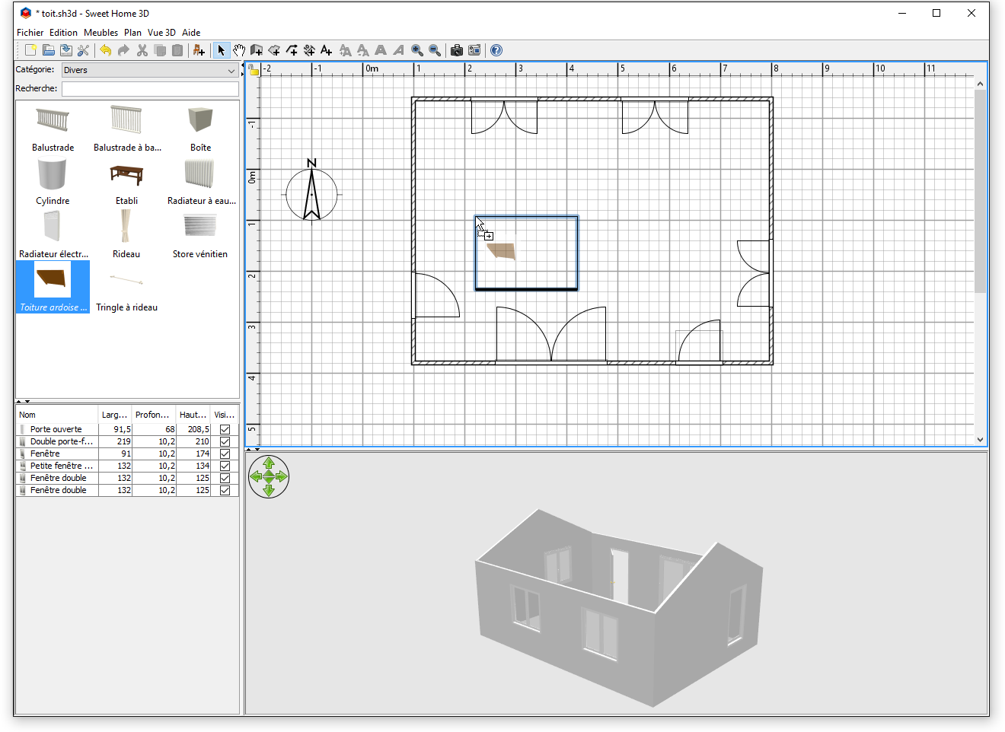Open the Catégorie dropdown showing Divers
This screenshot has width=1005, height=732.
150,70
